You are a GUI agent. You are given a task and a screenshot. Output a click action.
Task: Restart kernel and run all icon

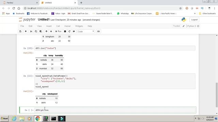pos(74,32)
